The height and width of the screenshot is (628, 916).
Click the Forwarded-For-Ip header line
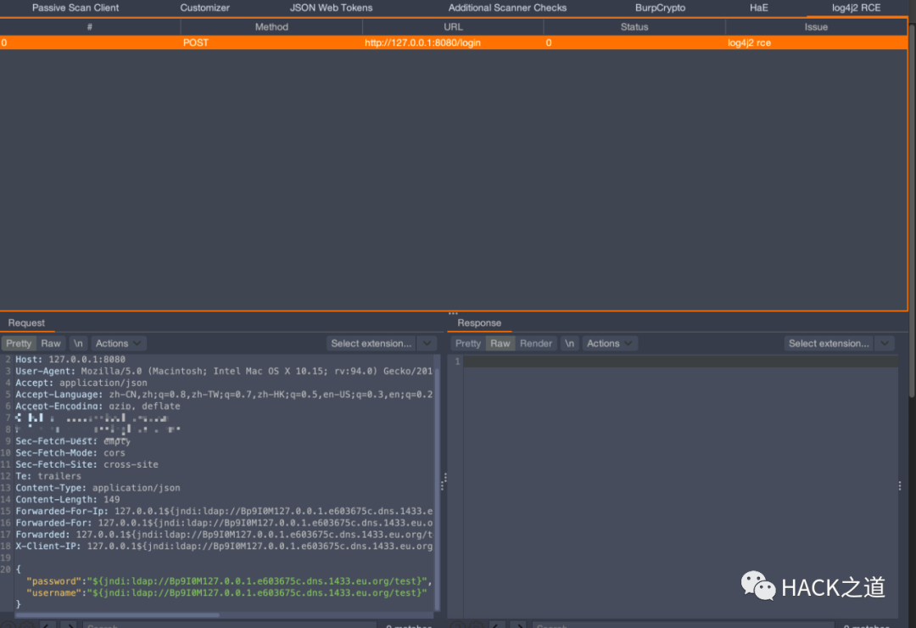coord(224,512)
